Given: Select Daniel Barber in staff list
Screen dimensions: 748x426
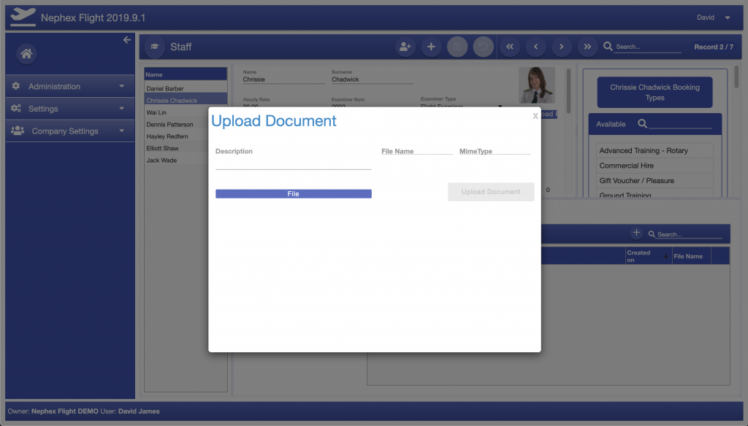Looking at the screenshot, I should click(x=186, y=89).
